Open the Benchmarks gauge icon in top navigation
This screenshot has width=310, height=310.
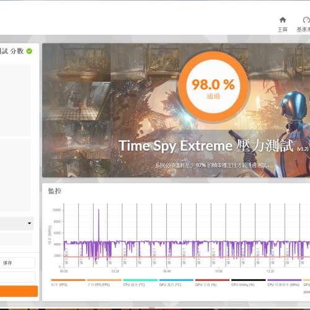tap(306, 20)
